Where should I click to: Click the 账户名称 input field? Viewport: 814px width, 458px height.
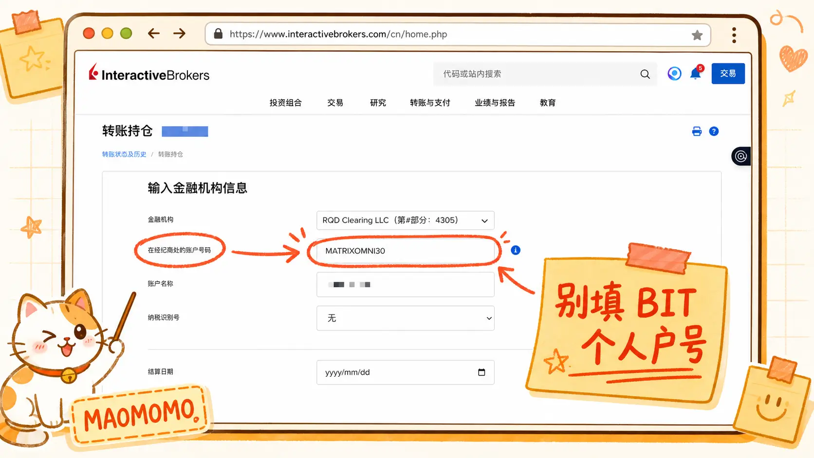(x=406, y=285)
